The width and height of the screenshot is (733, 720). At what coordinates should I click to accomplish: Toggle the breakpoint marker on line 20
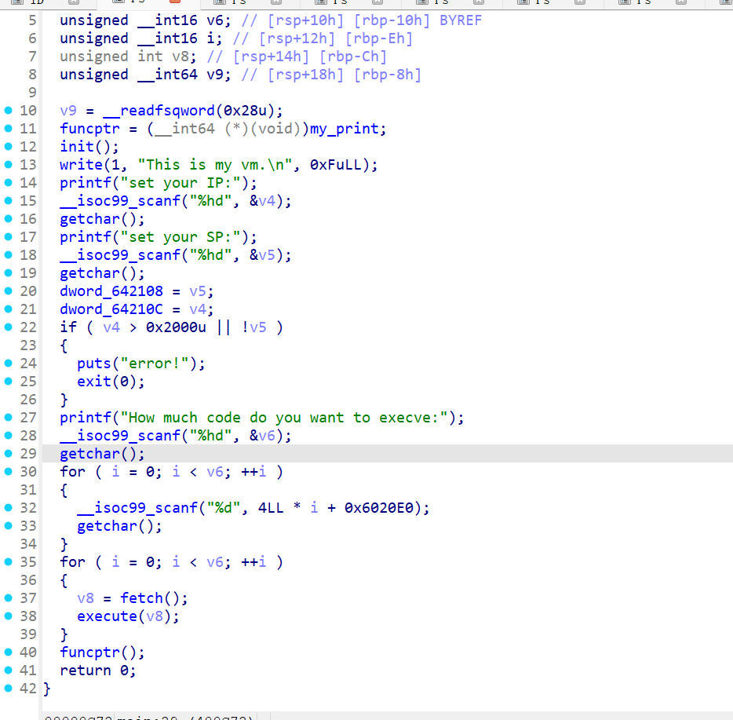click(8, 291)
